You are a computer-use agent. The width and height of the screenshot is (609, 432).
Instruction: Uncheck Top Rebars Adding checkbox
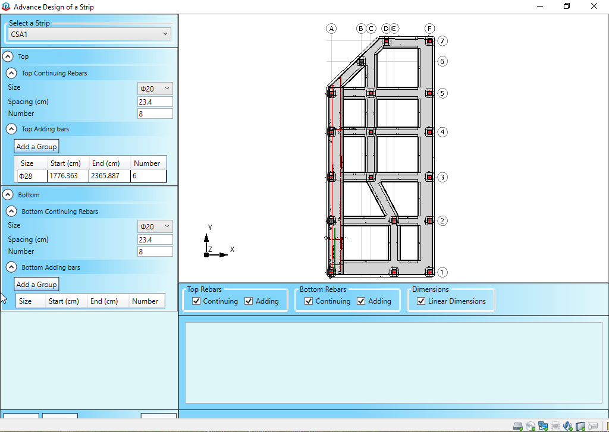tap(249, 301)
